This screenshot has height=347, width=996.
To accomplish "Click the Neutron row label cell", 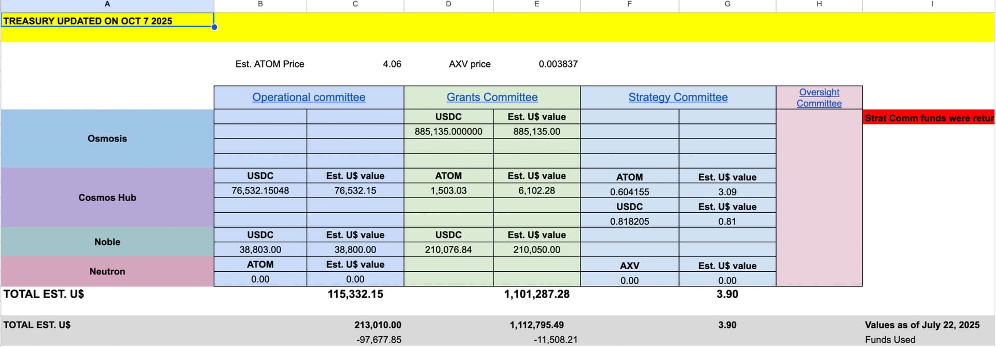I will coord(107,271).
